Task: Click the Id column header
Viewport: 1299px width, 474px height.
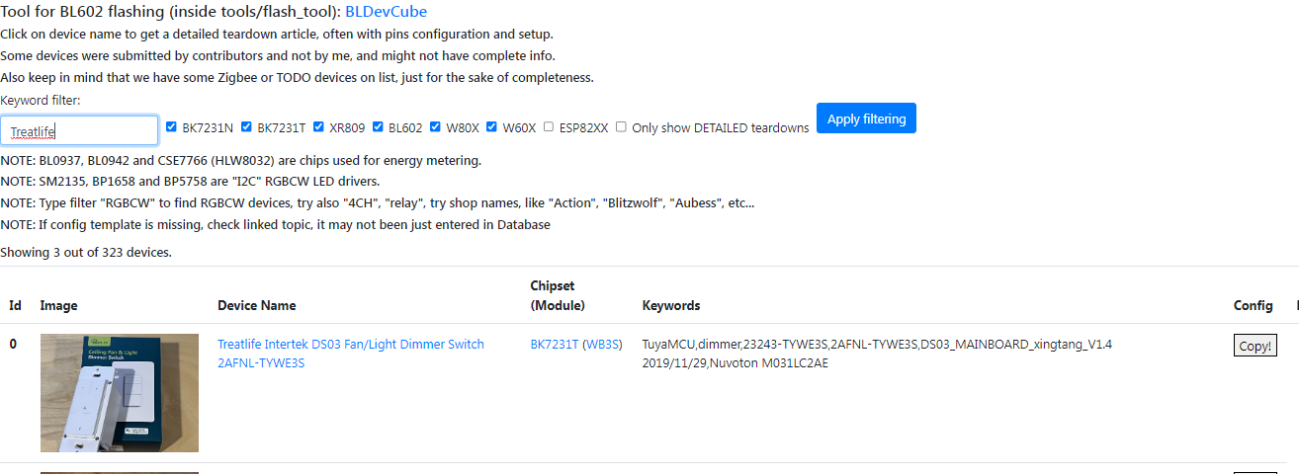Action: pos(15,306)
